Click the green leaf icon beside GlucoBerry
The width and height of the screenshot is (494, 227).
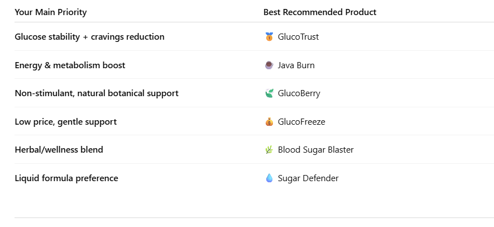[269, 93]
